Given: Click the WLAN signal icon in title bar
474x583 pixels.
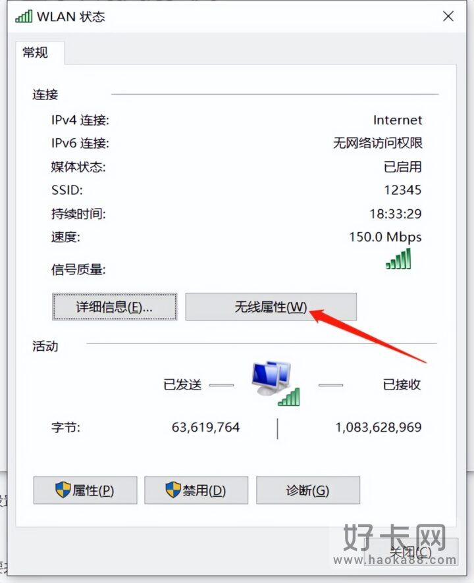Looking at the screenshot, I should coord(24,16).
